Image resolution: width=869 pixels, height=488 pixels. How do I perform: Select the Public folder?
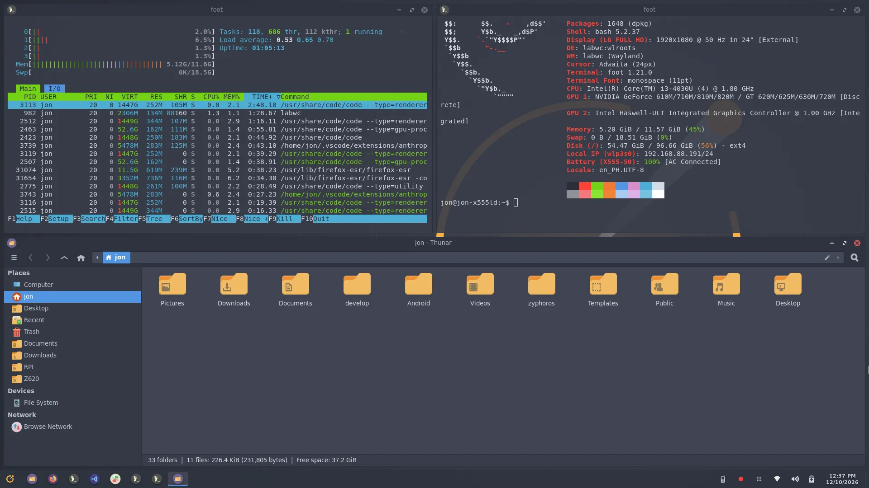click(x=665, y=290)
